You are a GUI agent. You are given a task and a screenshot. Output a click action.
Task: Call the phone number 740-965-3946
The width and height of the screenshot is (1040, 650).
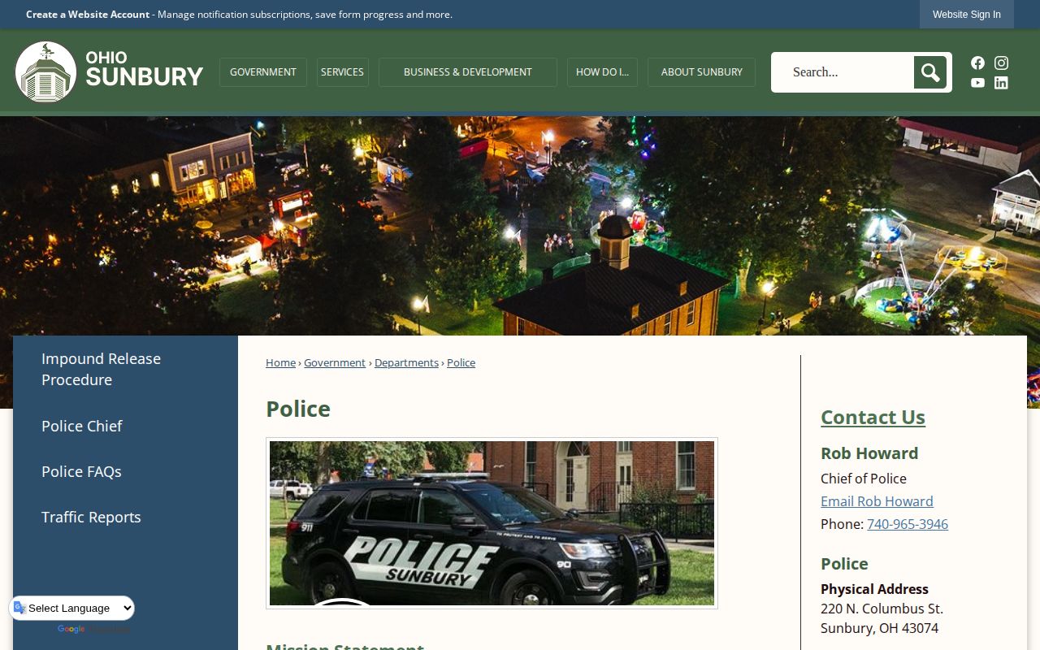(908, 524)
